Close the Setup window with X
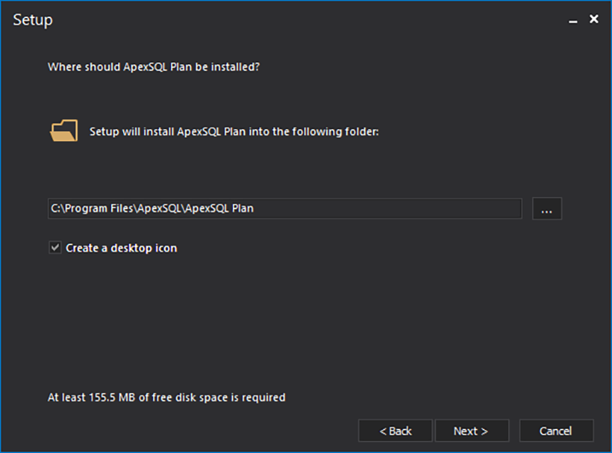Screen dimensions: 612x453 tap(594, 19)
